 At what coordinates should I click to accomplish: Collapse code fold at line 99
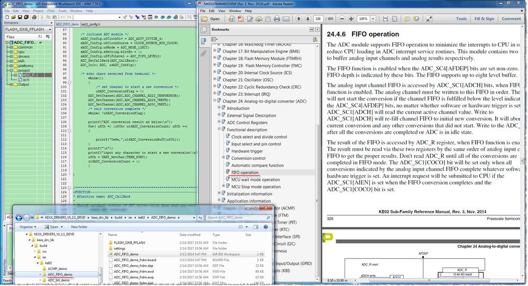(70, 82)
